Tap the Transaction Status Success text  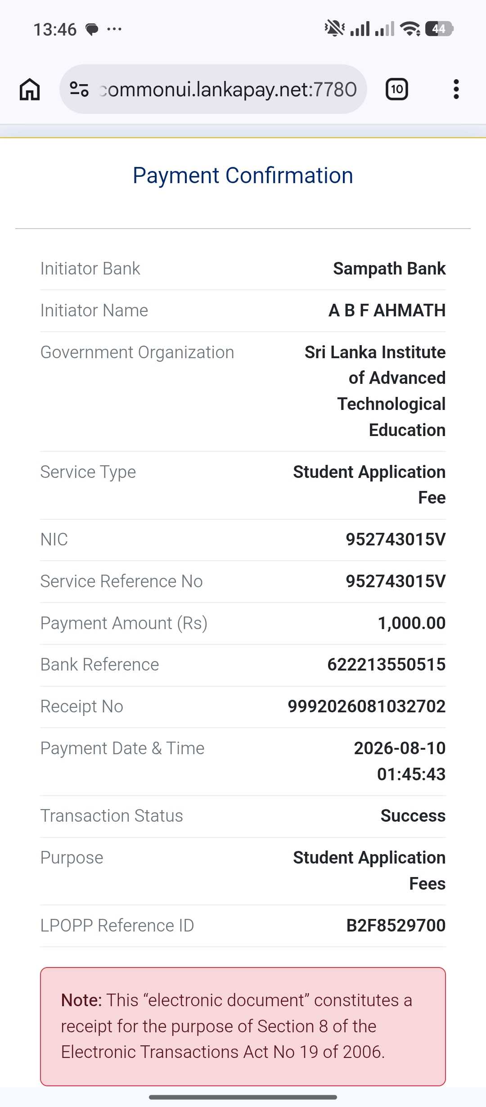point(413,816)
